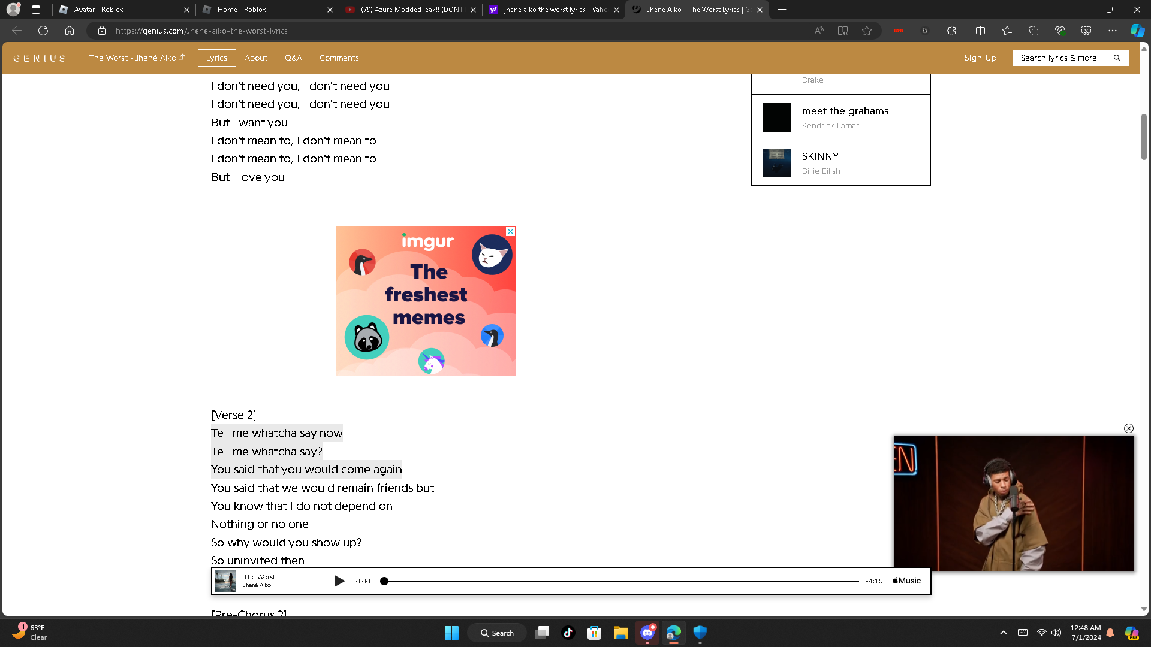Click the floating video thumbnail
Viewport: 1151px width, 647px height.
click(1013, 504)
